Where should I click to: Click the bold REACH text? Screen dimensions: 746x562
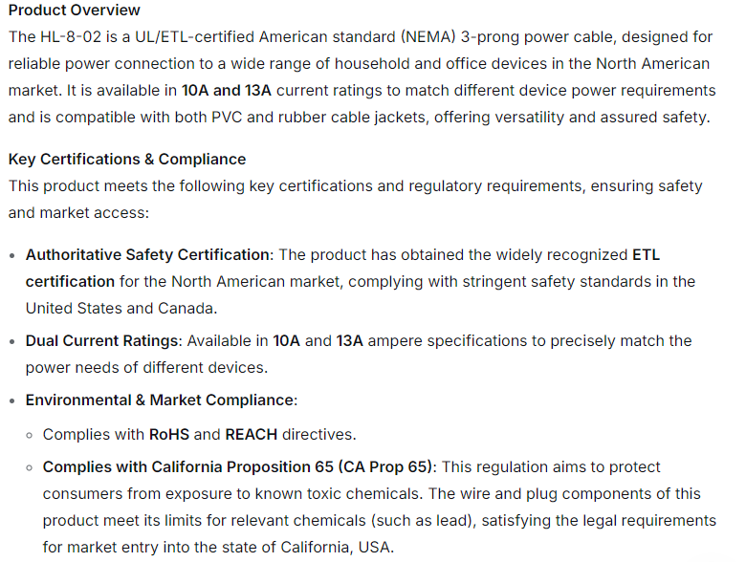click(x=252, y=435)
